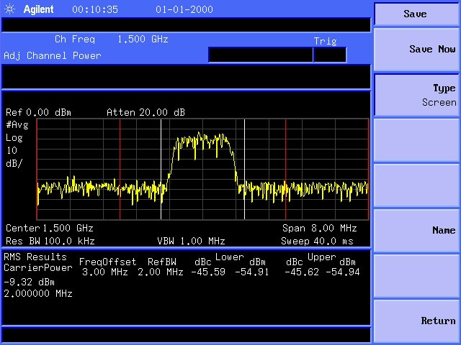Image resolution: width=461 pixels, height=345 pixels.
Task: Click the lower dBc -45.59 value
Action: (208, 272)
